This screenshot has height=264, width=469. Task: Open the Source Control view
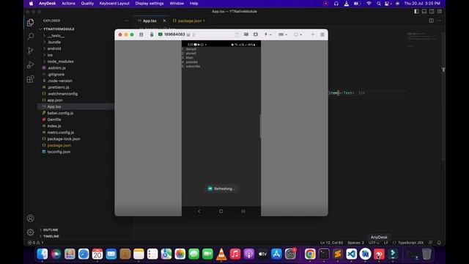(30, 51)
